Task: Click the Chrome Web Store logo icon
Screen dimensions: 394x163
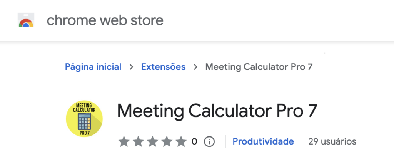Action: [26, 20]
